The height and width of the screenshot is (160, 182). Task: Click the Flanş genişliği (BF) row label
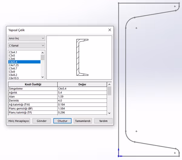33,109
